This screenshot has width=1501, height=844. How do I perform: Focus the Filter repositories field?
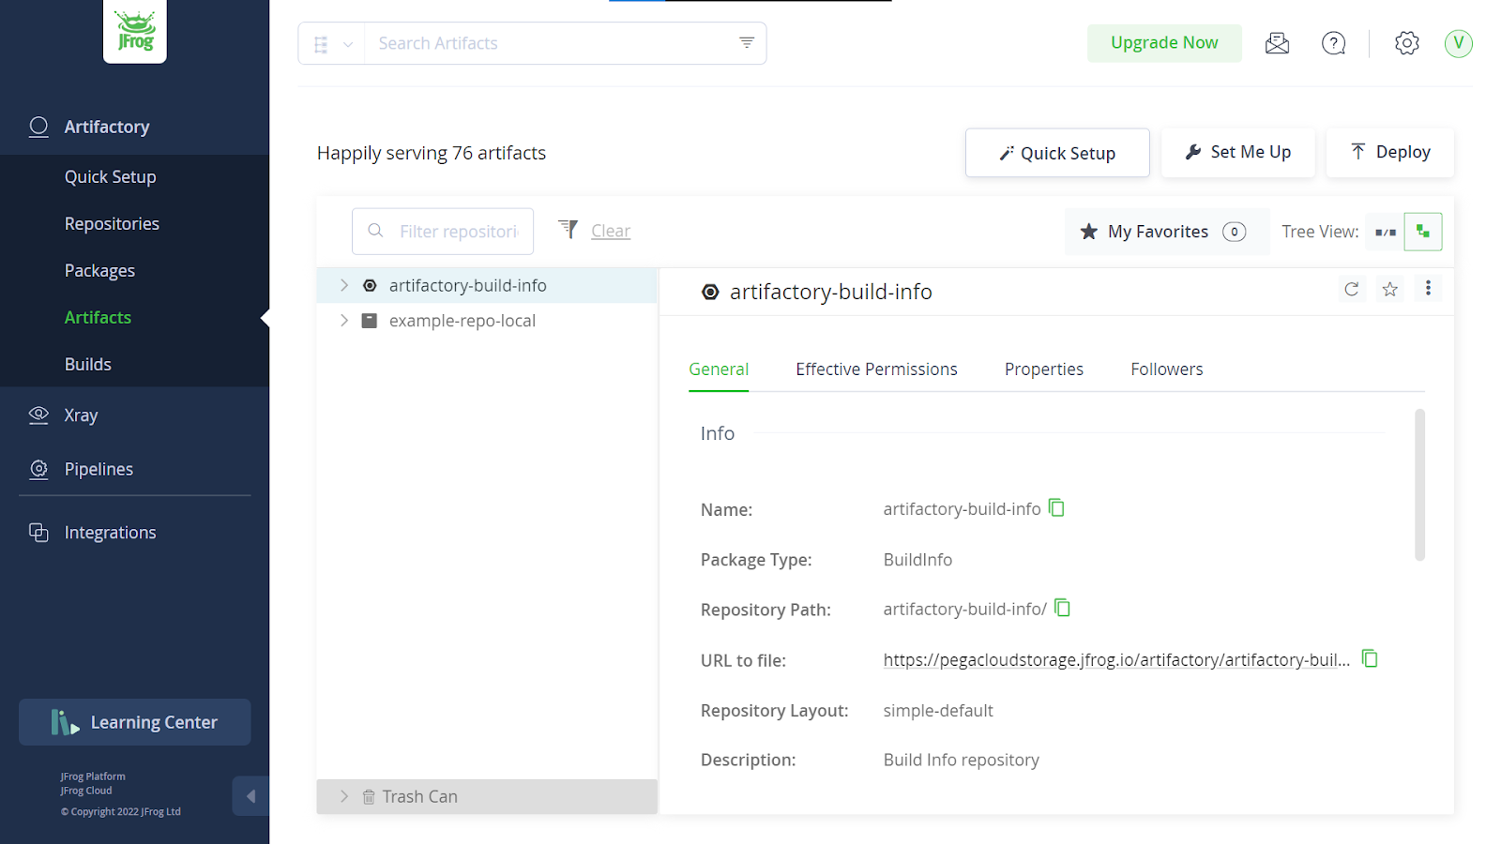[443, 232]
